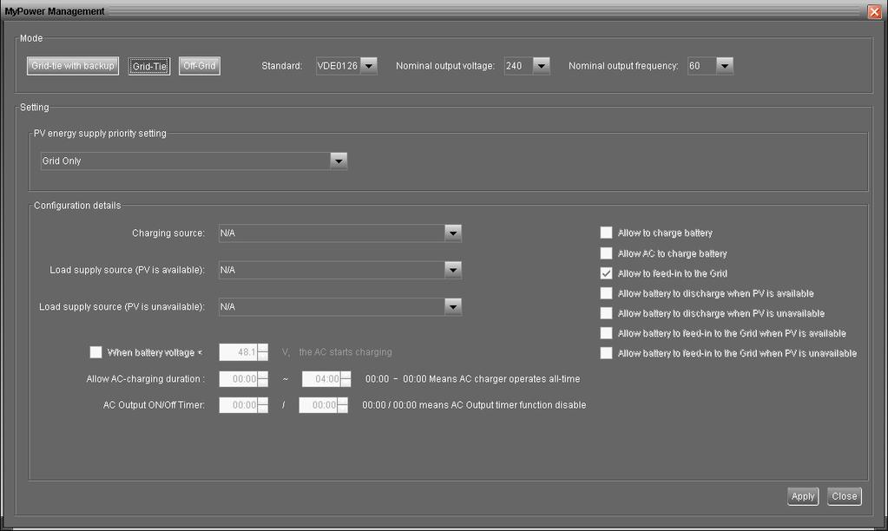Click the 'Allow AC-charging duration' label
Image resolution: width=888 pixels, height=531 pixels.
coord(146,378)
